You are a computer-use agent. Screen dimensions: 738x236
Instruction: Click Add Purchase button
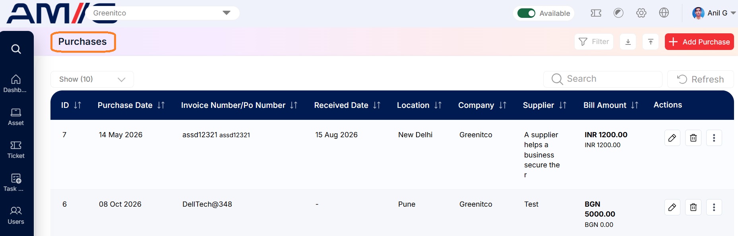click(699, 42)
